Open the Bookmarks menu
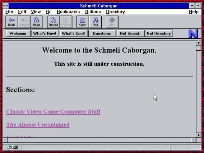The image size is (204, 153). pyautogui.click(x=68, y=12)
